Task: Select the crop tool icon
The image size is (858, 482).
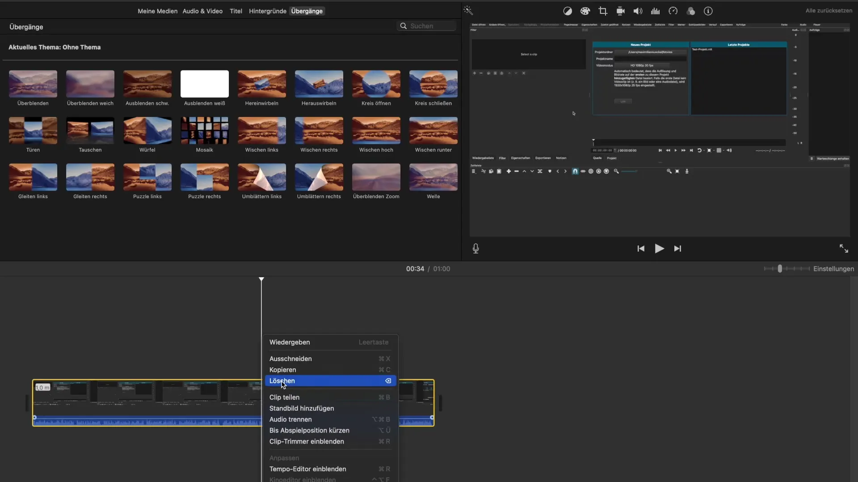Action: [x=603, y=11]
